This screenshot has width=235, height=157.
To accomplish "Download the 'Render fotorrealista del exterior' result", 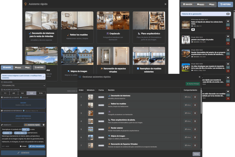I will click(x=228, y=54).
